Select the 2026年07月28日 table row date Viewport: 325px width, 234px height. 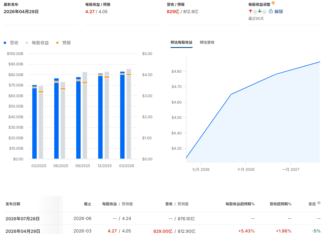pos(23,219)
